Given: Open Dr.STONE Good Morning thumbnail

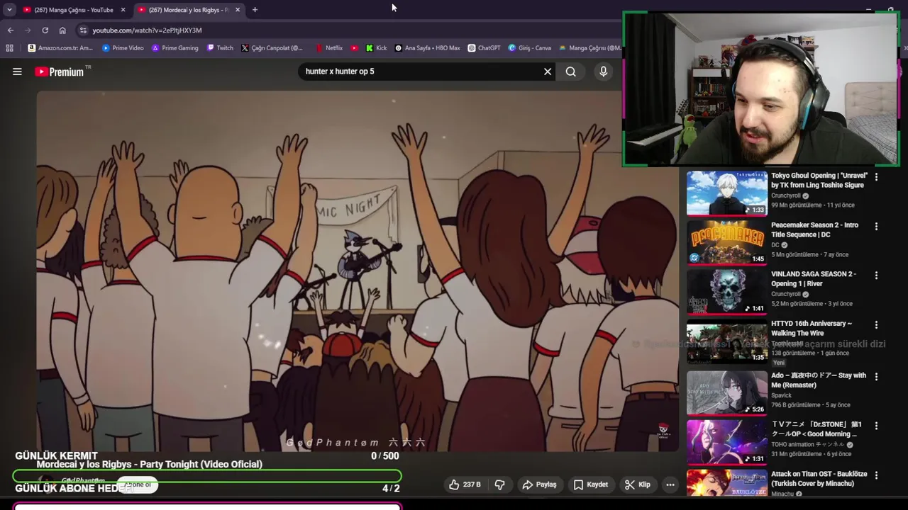Looking at the screenshot, I should 726,442.
